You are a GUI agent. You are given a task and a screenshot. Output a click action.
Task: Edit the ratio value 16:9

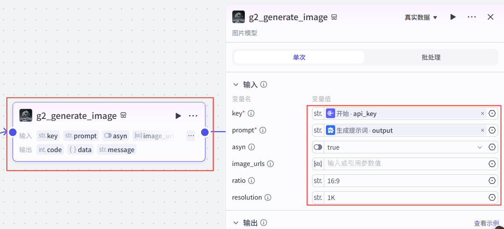405,181
